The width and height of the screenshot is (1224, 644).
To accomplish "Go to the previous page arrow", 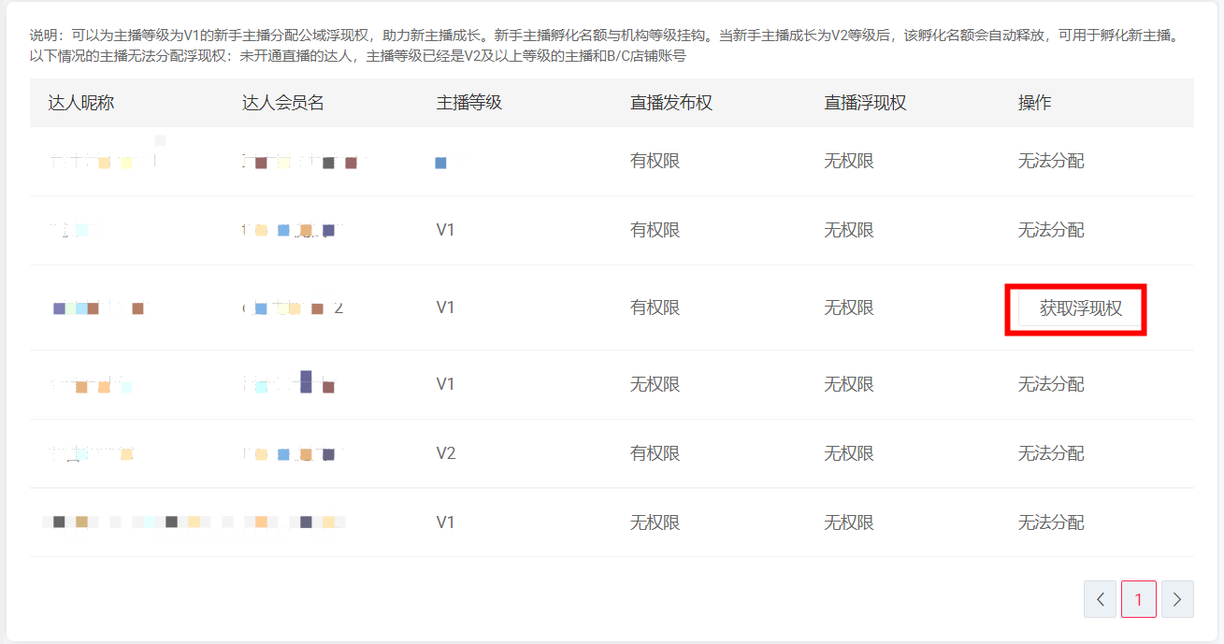I will click(x=1101, y=599).
